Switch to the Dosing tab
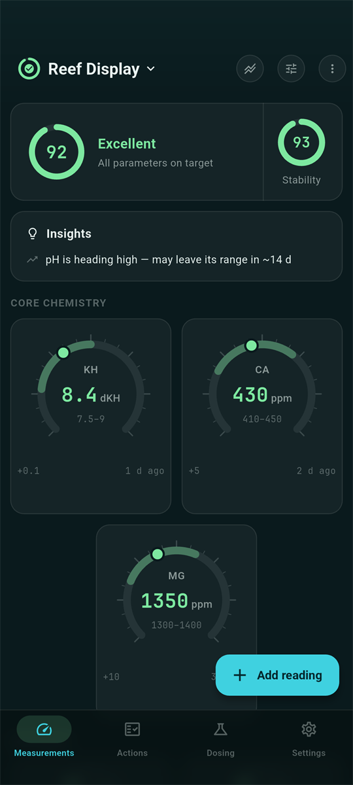Image resolution: width=353 pixels, height=785 pixels. coord(221,739)
